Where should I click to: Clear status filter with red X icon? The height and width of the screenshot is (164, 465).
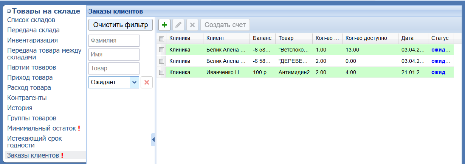pos(147,82)
